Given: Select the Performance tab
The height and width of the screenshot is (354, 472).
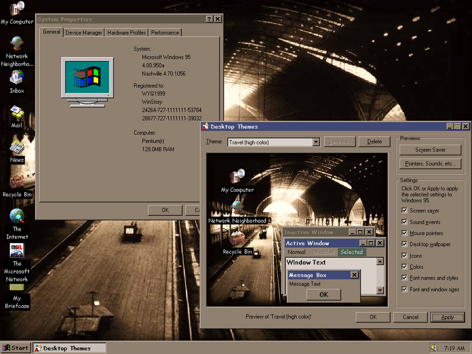Looking at the screenshot, I should [x=165, y=32].
